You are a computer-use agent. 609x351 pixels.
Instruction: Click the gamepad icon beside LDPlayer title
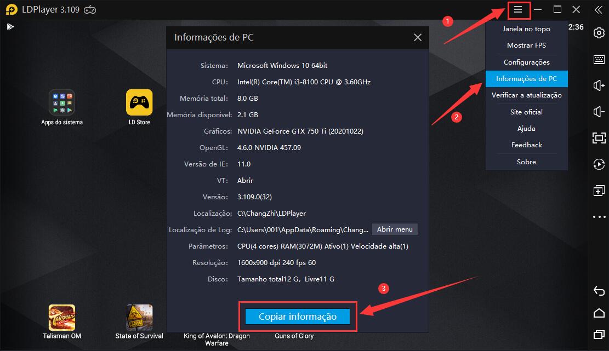point(90,10)
